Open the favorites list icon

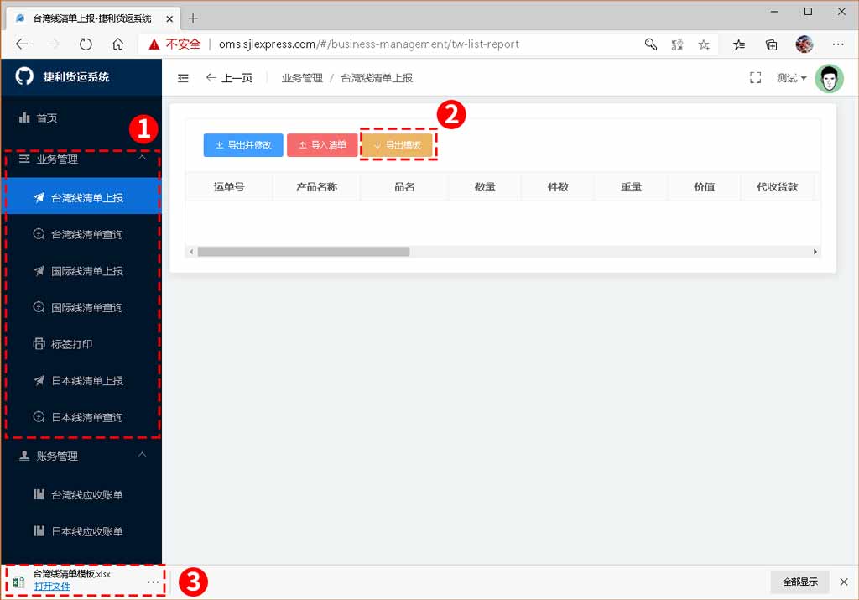(739, 44)
